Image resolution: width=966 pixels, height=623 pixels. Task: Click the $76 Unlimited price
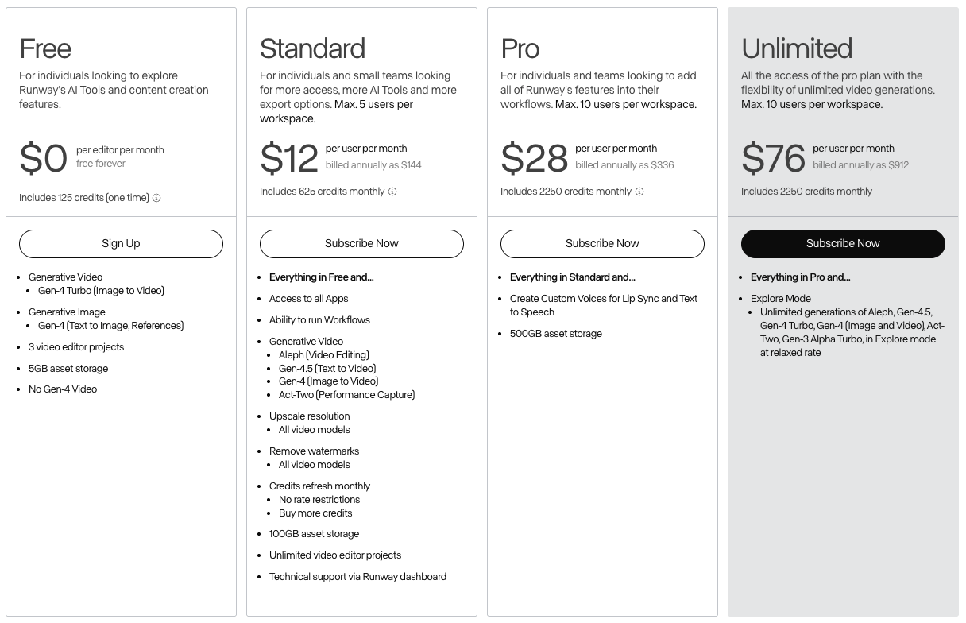point(773,158)
